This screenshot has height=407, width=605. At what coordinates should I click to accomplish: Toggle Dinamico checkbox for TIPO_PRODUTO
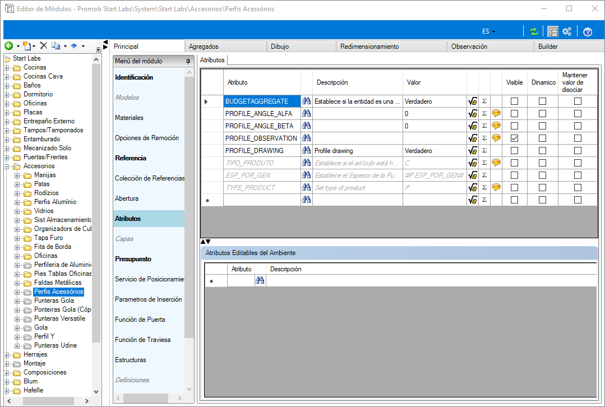coord(543,163)
